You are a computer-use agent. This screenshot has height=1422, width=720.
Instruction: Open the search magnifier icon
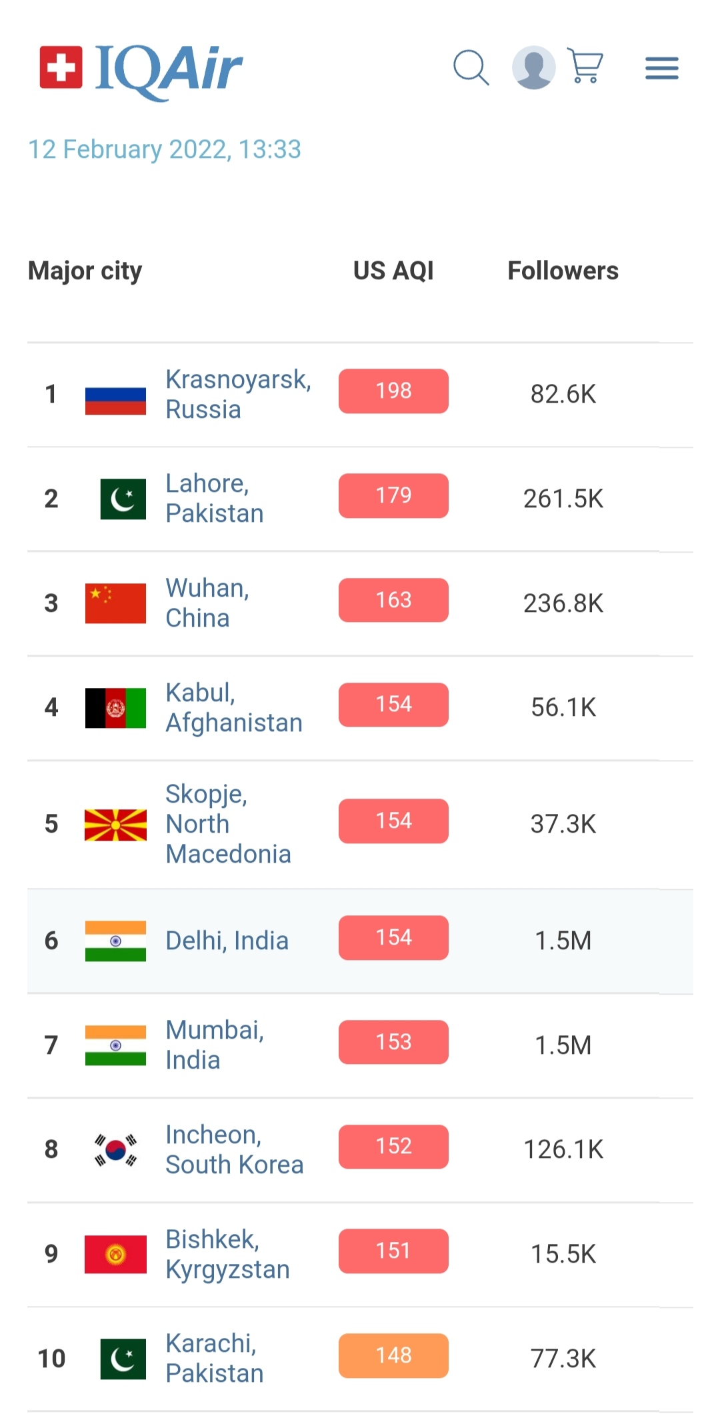pos(471,67)
